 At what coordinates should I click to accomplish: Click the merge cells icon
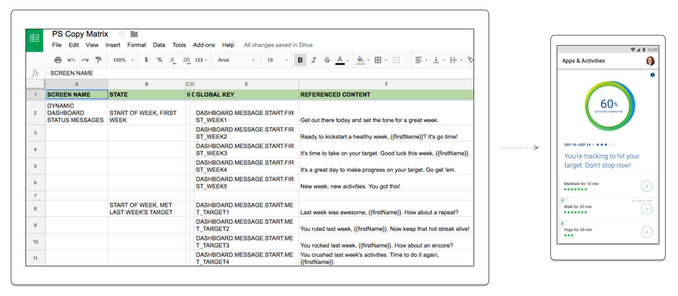coord(396,60)
